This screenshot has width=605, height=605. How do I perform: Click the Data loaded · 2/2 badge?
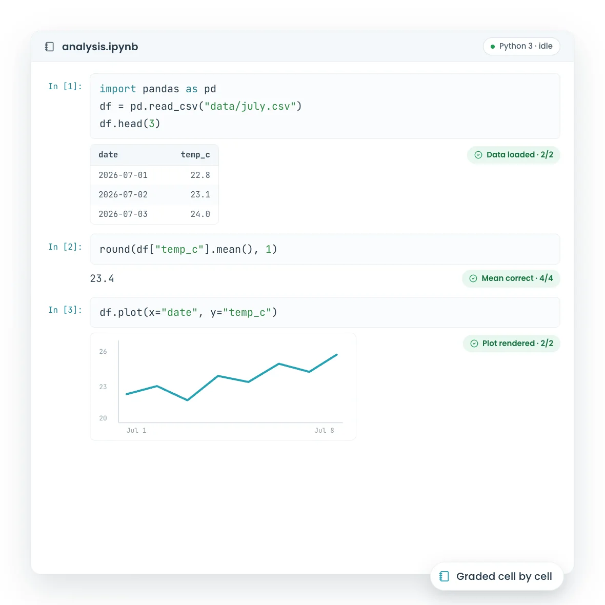514,155
